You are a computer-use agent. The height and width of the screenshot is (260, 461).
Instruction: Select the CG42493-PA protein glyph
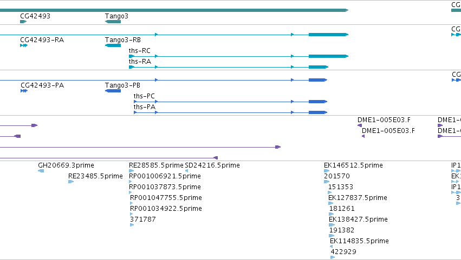[24, 91]
